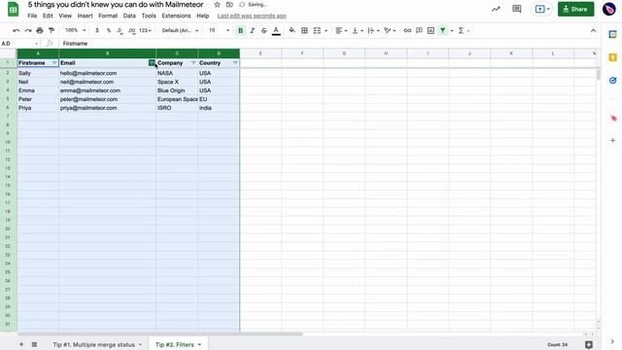Click the merge cells icon

317,30
